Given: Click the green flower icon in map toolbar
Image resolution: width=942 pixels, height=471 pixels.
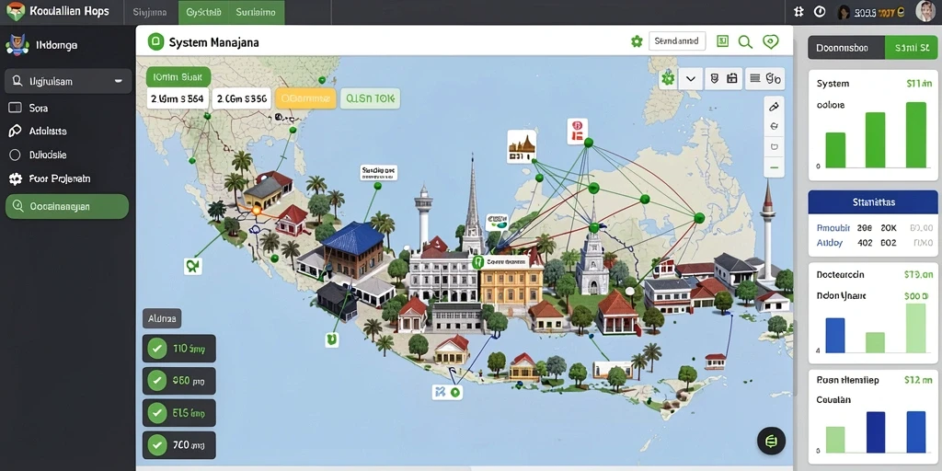Looking at the screenshot, I should click(x=668, y=78).
